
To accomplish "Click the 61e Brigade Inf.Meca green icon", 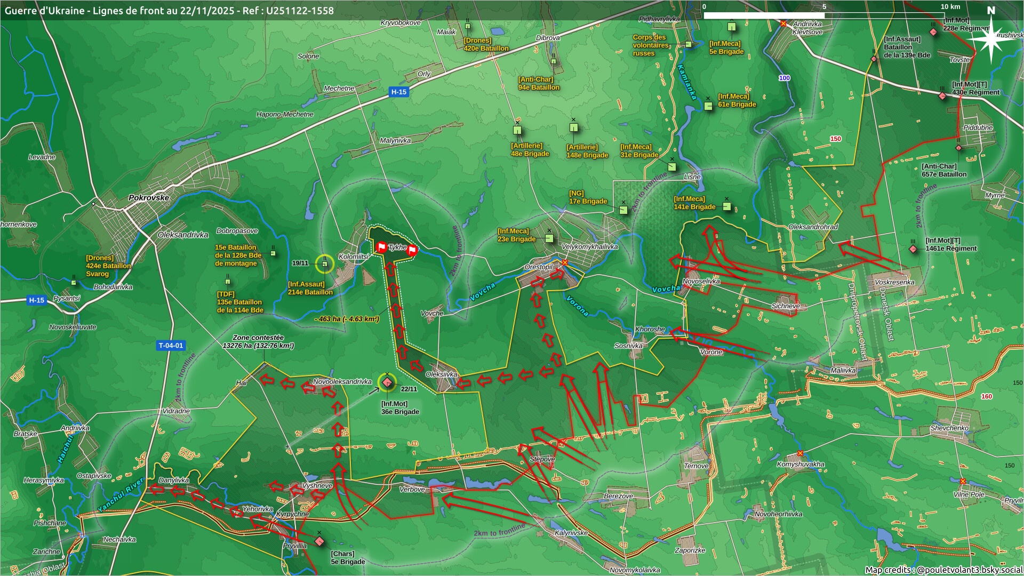I will (x=708, y=106).
